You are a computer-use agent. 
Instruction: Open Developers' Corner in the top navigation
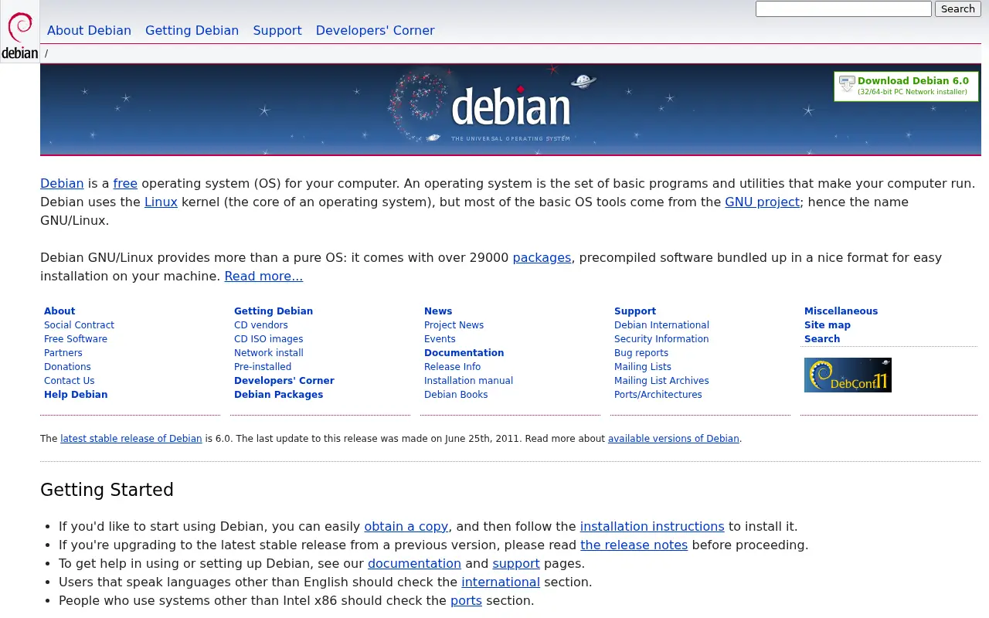(x=375, y=31)
